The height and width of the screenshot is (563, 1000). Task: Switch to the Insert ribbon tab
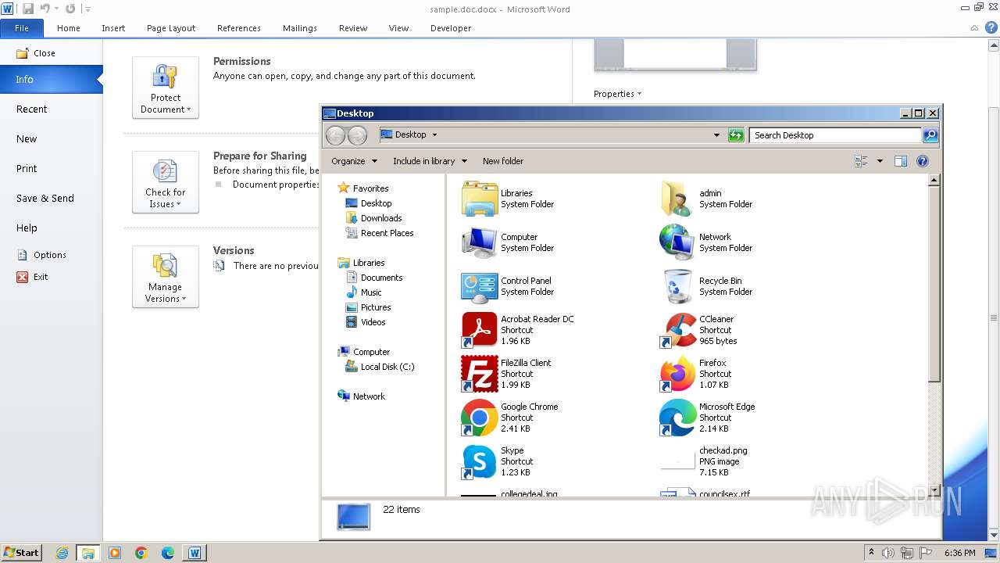point(113,28)
